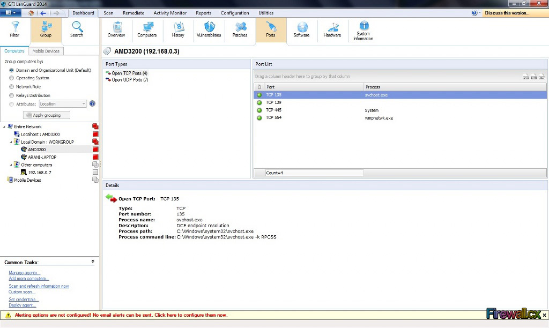
Task: Select the TCP 554 port row
Action: pos(400,118)
